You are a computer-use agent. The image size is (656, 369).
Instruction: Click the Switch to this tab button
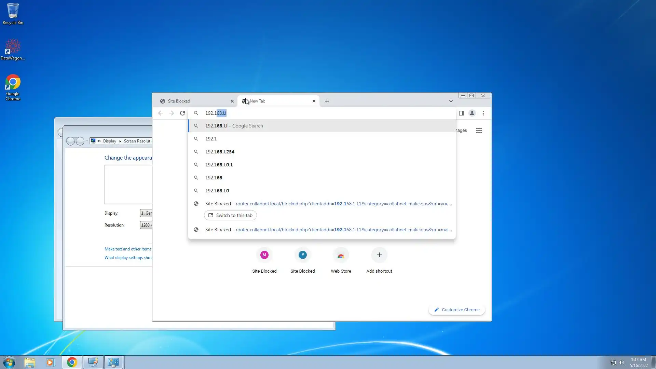230,215
